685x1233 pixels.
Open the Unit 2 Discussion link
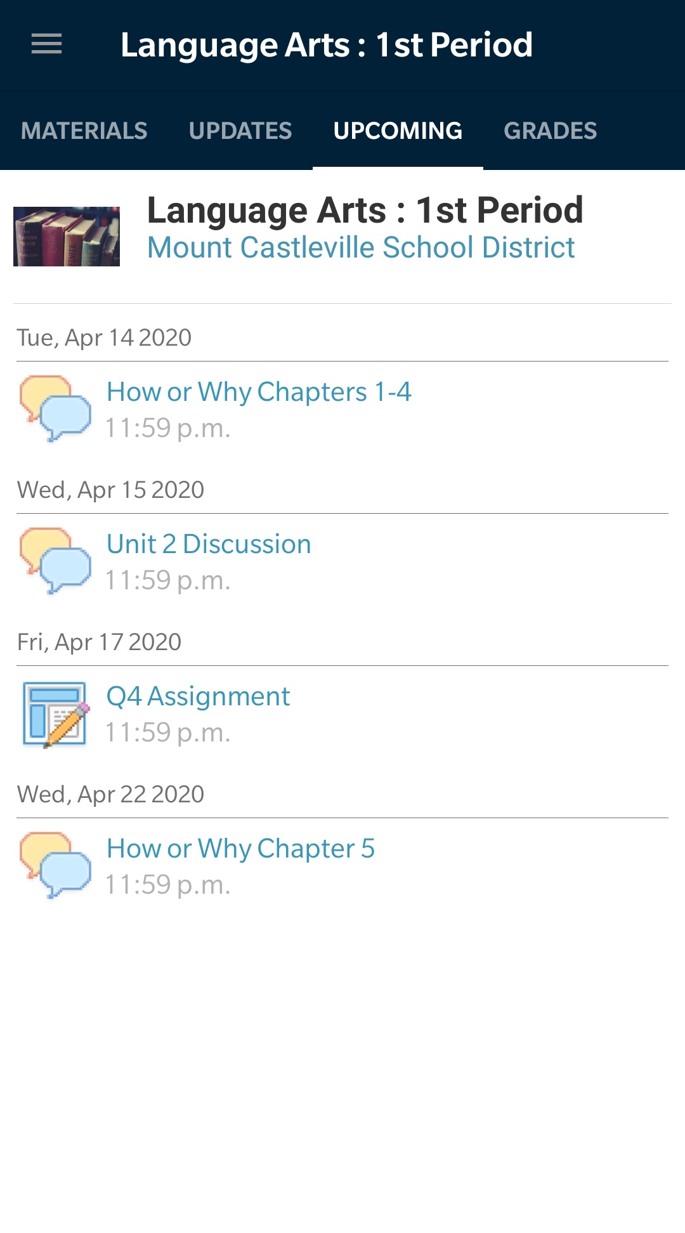[x=209, y=544]
